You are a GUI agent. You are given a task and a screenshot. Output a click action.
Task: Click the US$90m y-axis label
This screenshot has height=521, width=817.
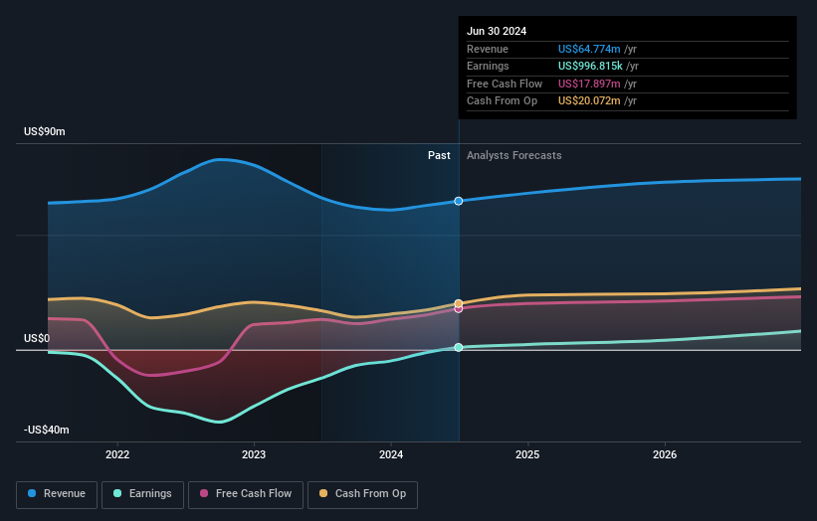pyautogui.click(x=45, y=131)
